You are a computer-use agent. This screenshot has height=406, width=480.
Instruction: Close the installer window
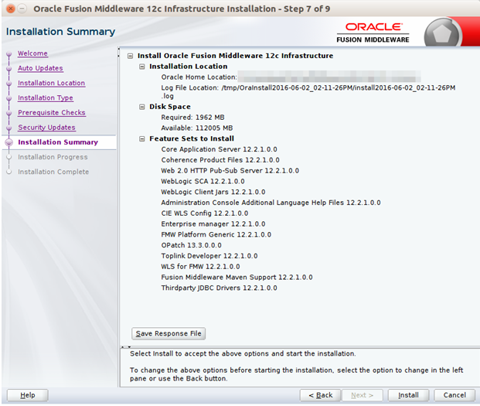10,9
